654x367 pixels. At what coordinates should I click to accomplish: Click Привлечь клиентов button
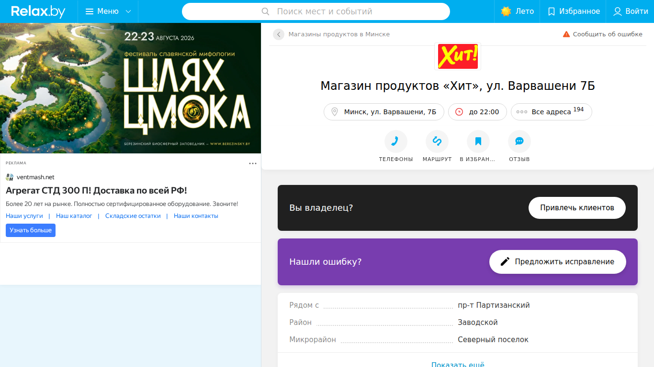click(577, 208)
